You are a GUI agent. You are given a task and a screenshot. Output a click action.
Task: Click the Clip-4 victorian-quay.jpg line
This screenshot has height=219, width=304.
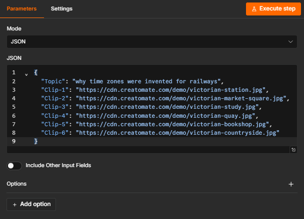[149, 116]
